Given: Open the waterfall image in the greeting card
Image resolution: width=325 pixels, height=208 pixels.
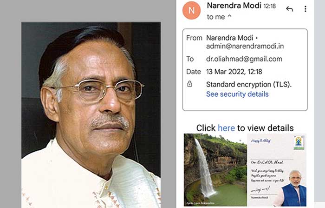Looking at the screenshot, I should [215, 170].
